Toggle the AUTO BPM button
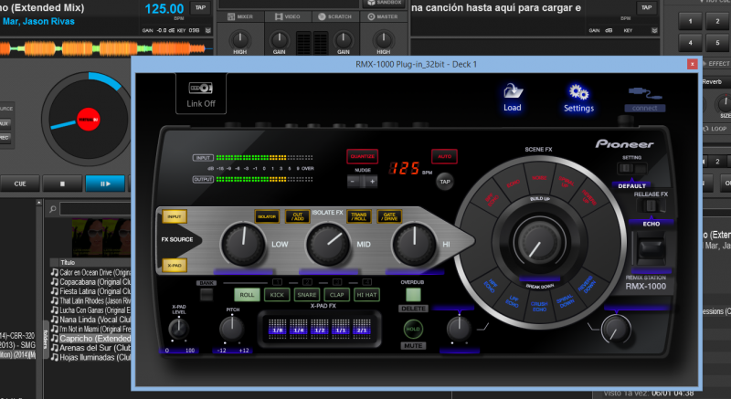731x399 pixels. 444,156
